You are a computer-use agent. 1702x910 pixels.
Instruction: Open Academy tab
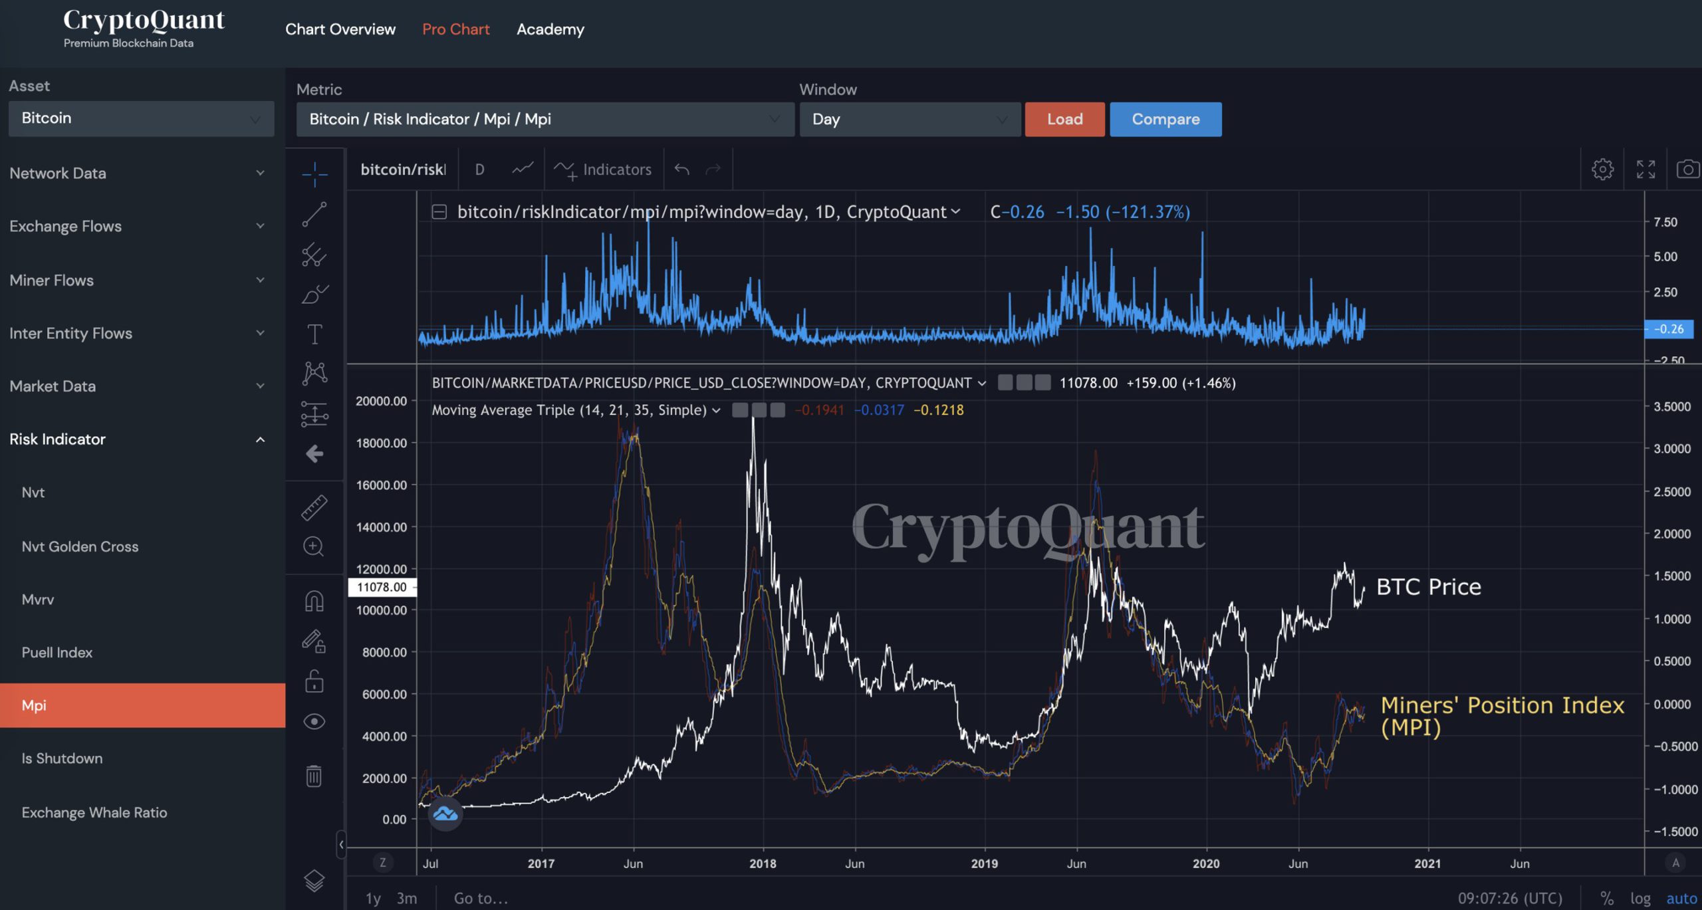tap(550, 29)
